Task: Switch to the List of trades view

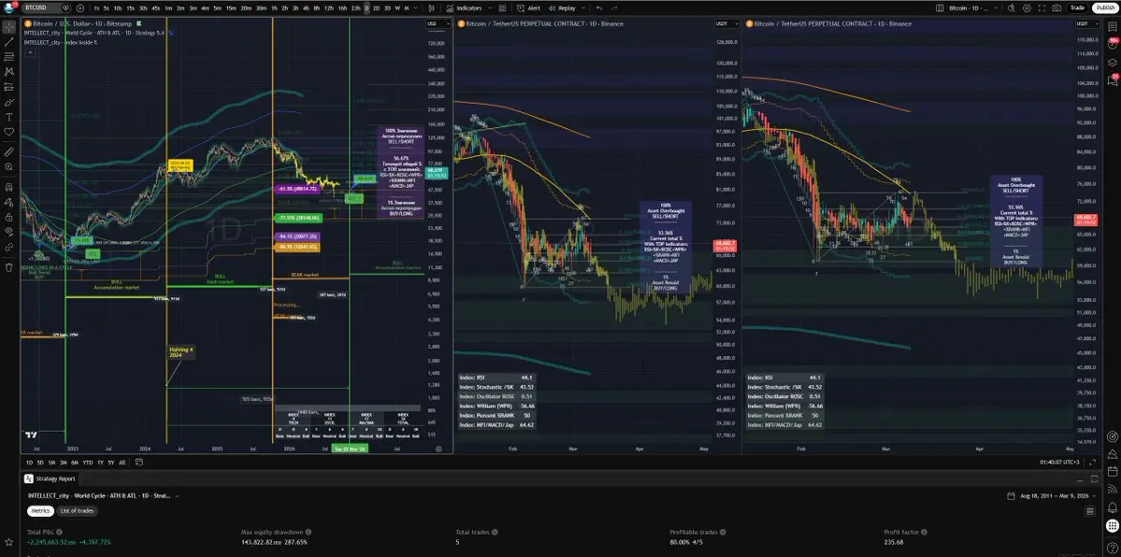Action: coord(77,510)
